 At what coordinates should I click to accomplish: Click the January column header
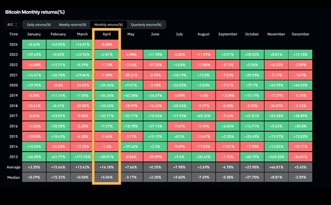pyautogui.click(x=34, y=34)
